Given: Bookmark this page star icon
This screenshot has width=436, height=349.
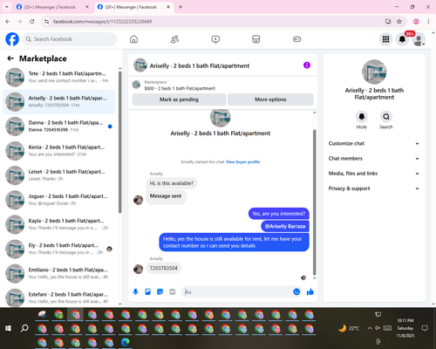Looking at the screenshot, I should tap(399, 21).
